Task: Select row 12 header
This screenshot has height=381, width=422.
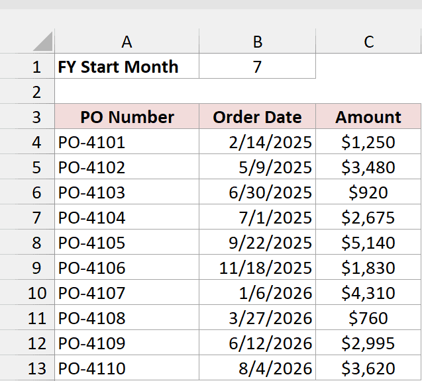Action: tap(27, 343)
